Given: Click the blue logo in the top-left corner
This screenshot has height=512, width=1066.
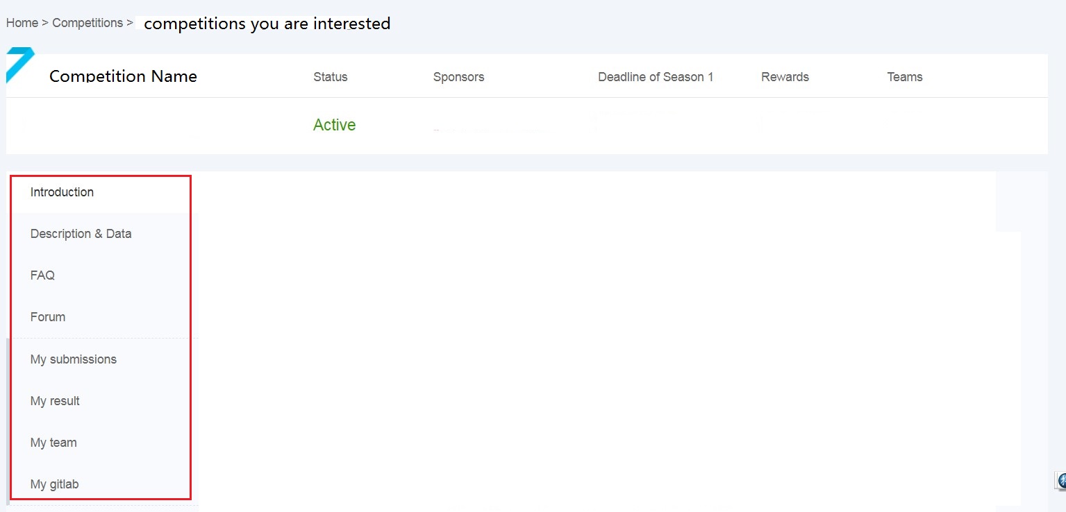Looking at the screenshot, I should pos(19,63).
